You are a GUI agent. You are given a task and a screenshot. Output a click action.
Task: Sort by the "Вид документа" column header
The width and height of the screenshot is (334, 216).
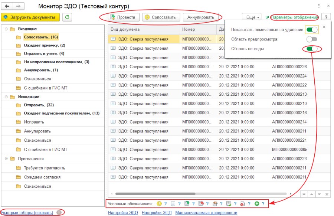point(144,29)
